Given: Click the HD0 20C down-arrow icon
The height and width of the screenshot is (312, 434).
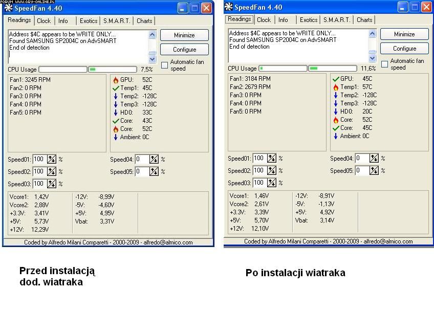Looking at the screenshot, I should point(336,112).
